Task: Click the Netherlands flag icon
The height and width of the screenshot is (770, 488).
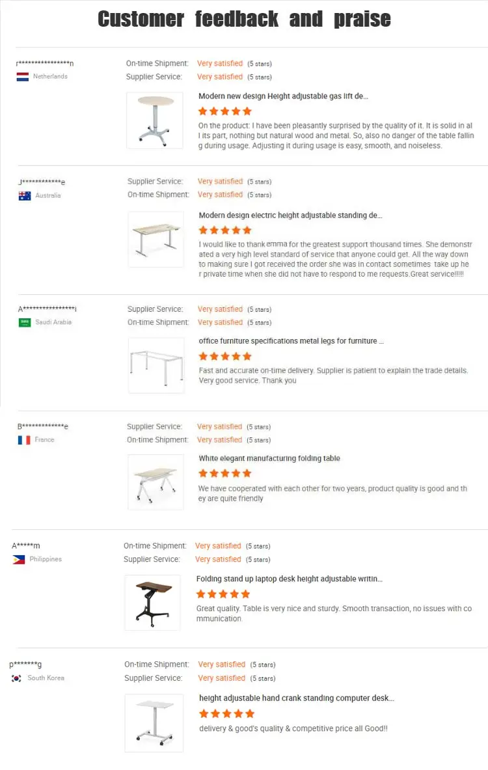Action: click(23, 77)
